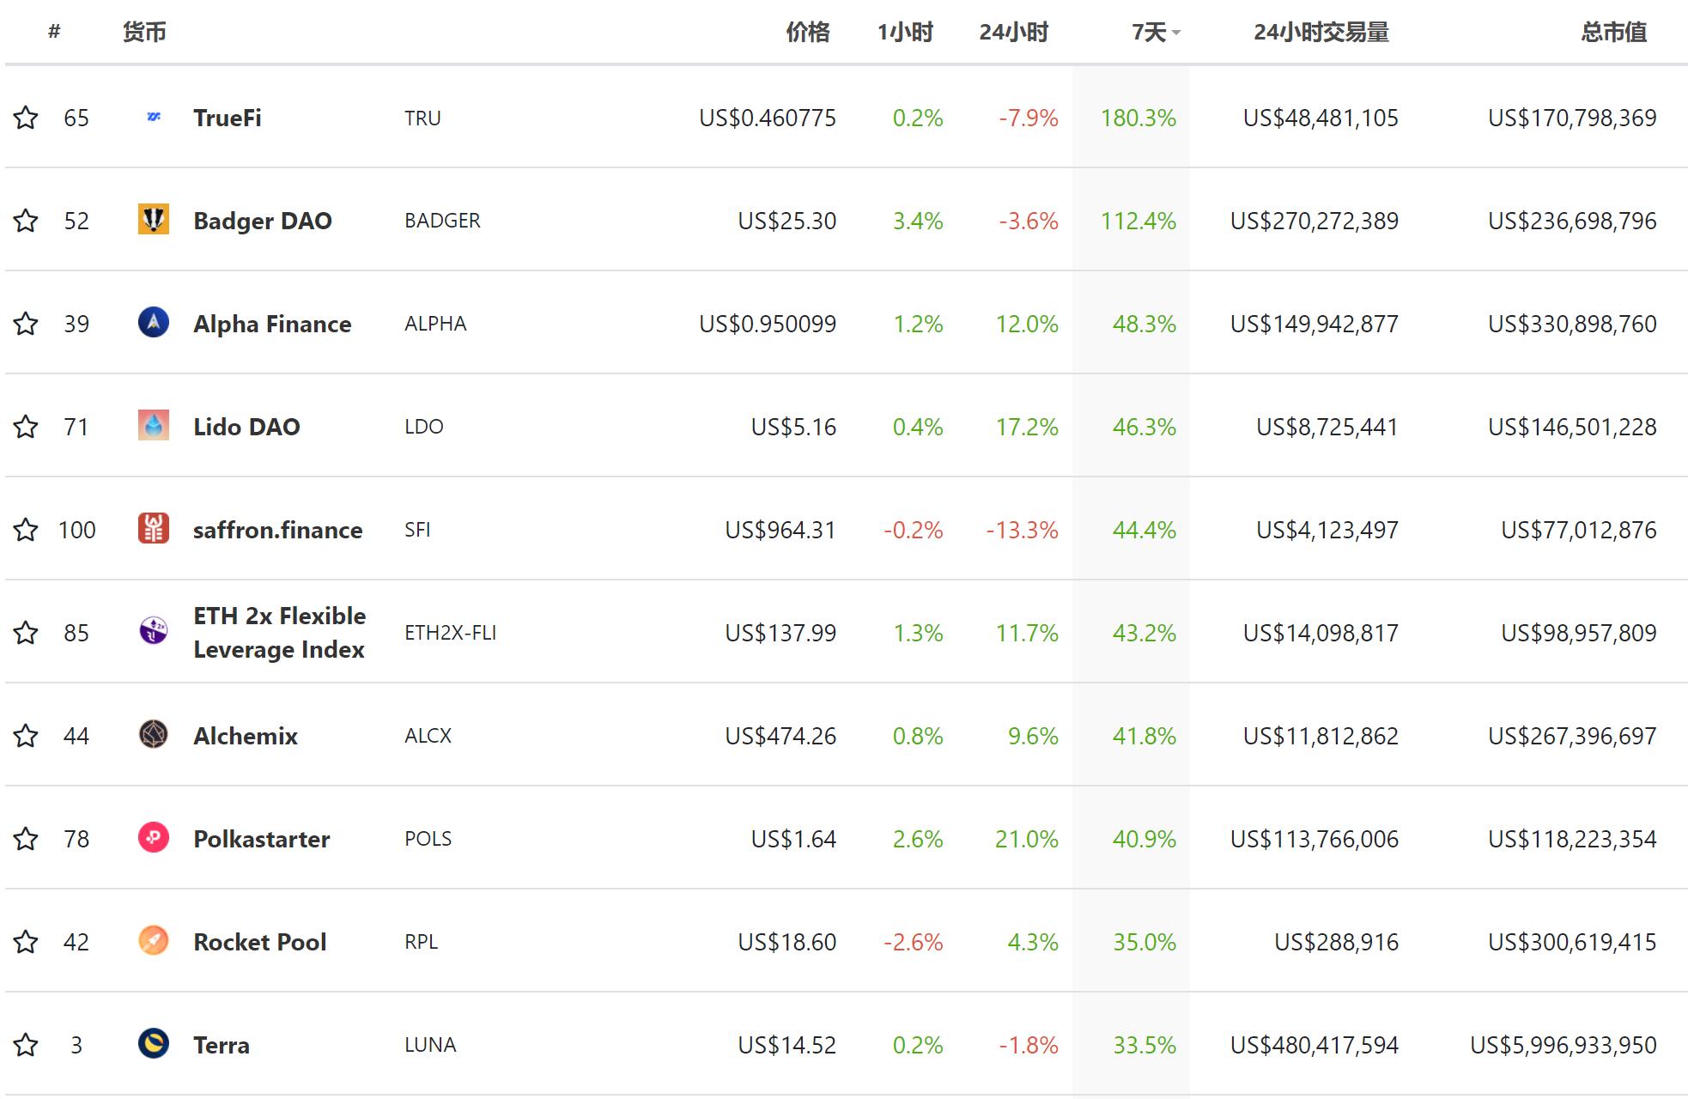Screen dimensions: 1688x1099
Task: Click the Badger DAO logo icon
Action: point(154,220)
